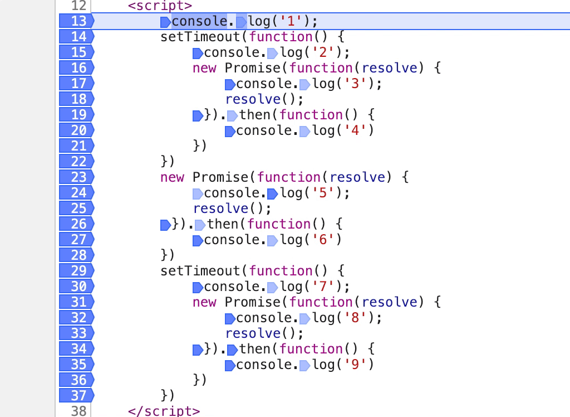Enable inline breakpoint before then on line 26

(x=200, y=225)
